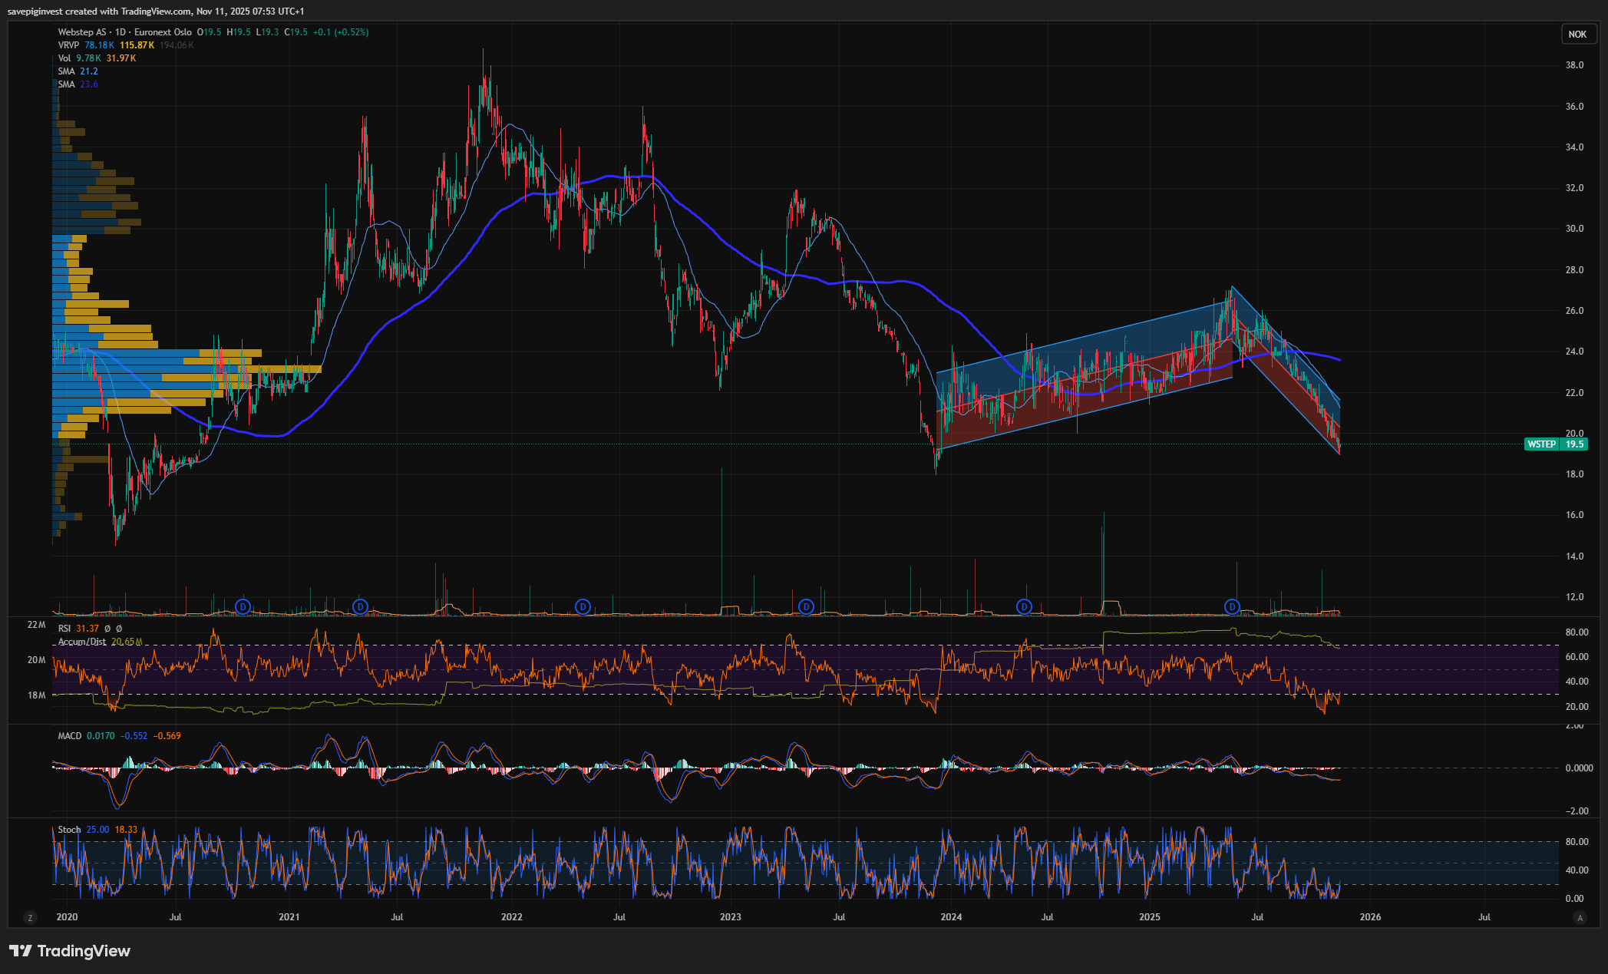Click the dividend marker near 2021
The width and height of the screenshot is (1608, 974).
click(360, 607)
